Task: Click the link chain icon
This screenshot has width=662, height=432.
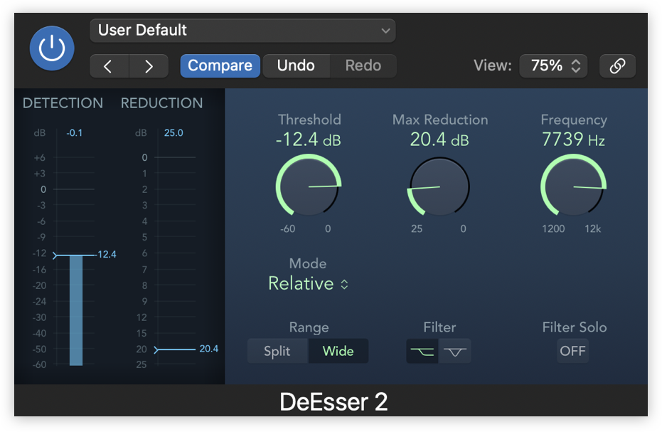Action: (x=617, y=66)
